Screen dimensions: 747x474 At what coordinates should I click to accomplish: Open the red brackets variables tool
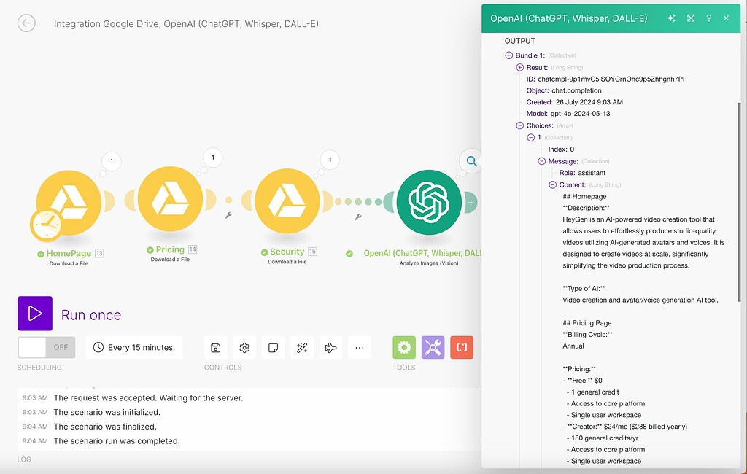pos(461,348)
